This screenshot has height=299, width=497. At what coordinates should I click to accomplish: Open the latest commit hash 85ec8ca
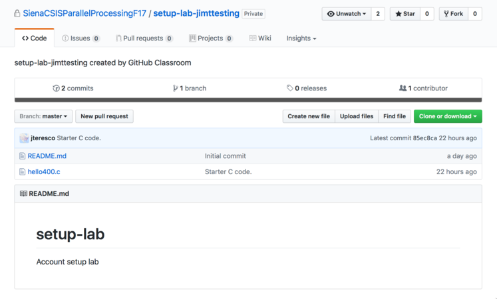[x=424, y=138]
